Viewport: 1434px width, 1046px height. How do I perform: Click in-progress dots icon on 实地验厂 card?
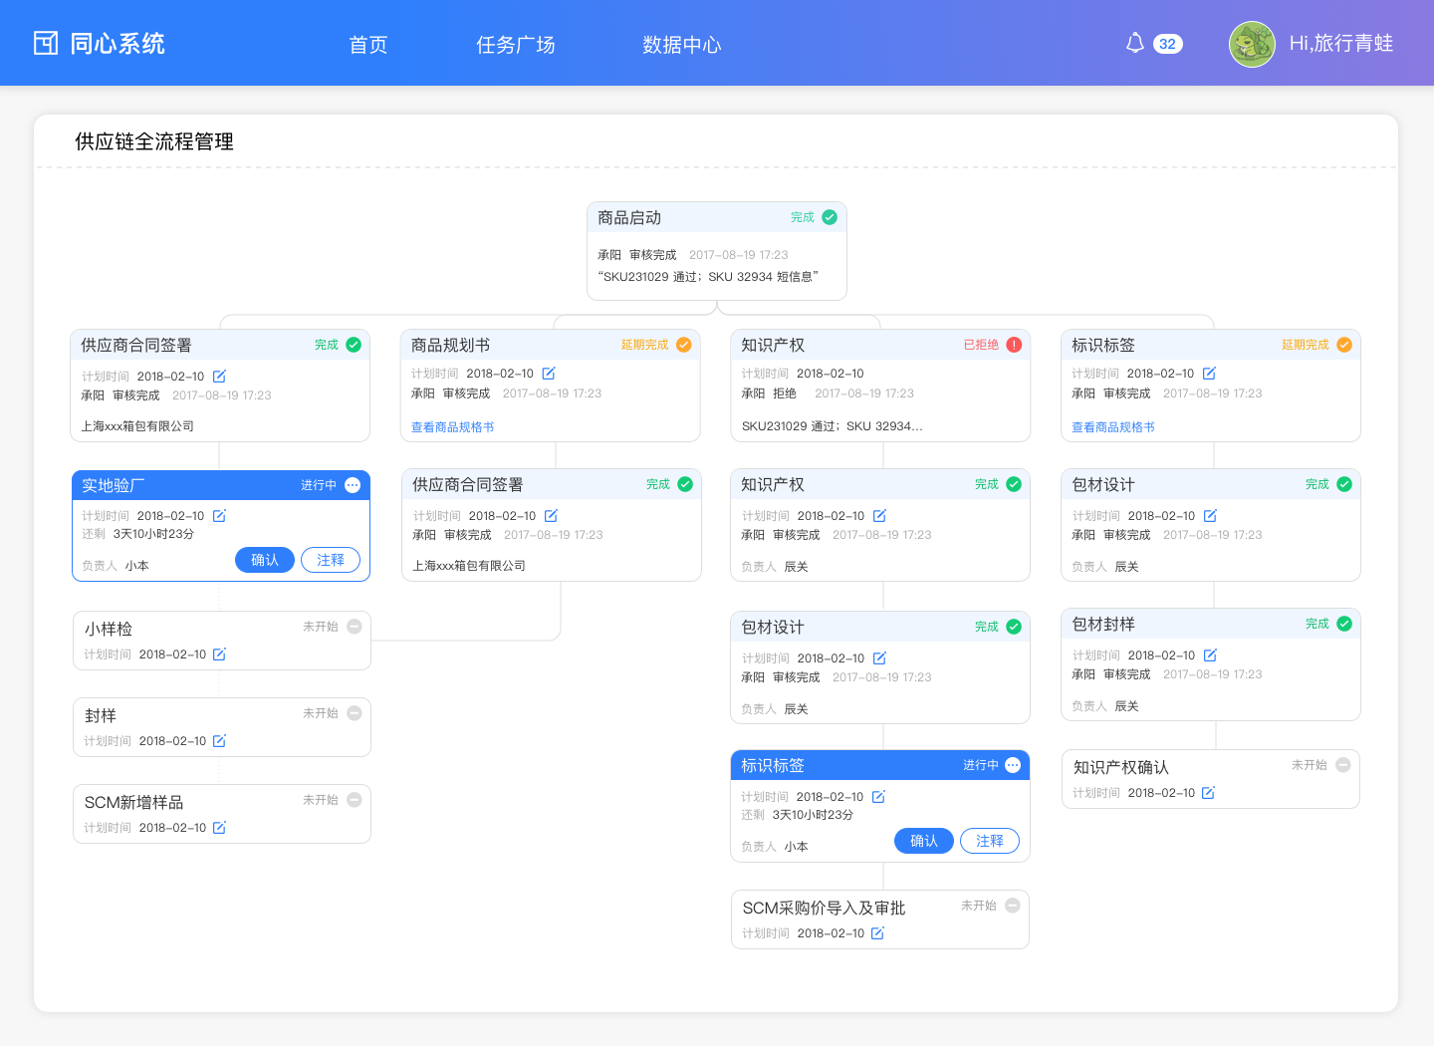[x=353, y=485]
